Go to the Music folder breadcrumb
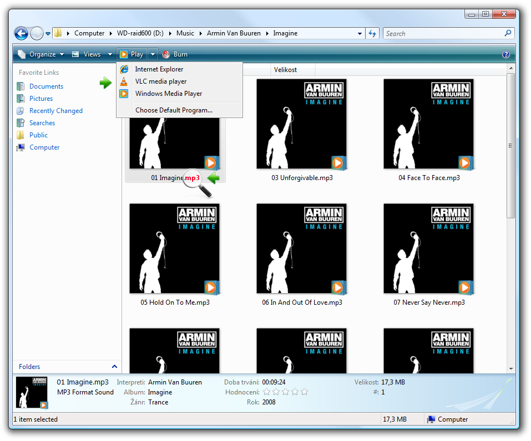531x441 pixels. pyautogui.click(x=185, y=33)
